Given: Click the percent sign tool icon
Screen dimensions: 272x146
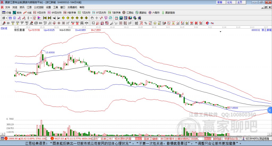Looking at the screenshot, I should coord(146,23).
